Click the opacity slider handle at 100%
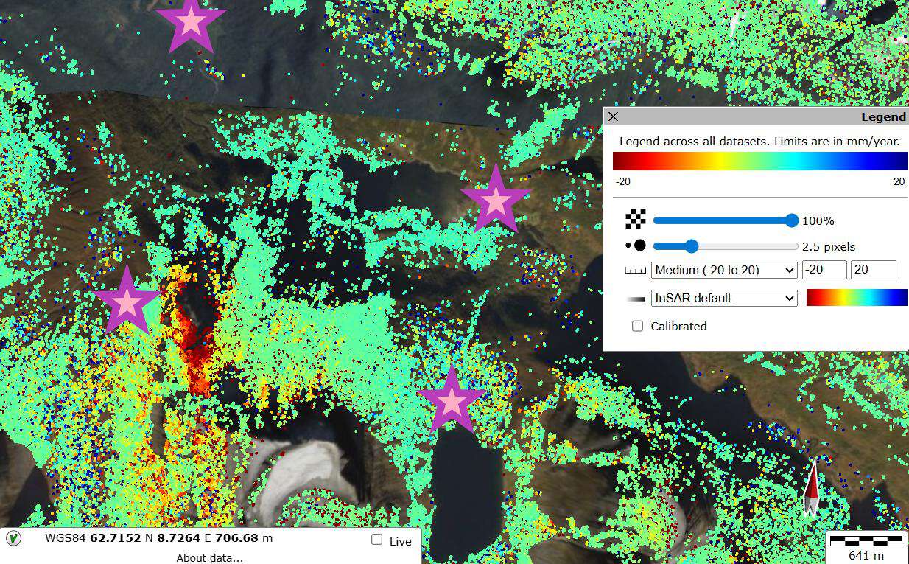Image resolution: width=909 pixels, height=564 pixels. pos(792,220)
